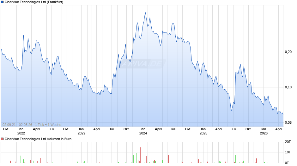Screen dimensions: 297x166
Task: Click the tallest red volume bar
Action: (x=140, y=155)
